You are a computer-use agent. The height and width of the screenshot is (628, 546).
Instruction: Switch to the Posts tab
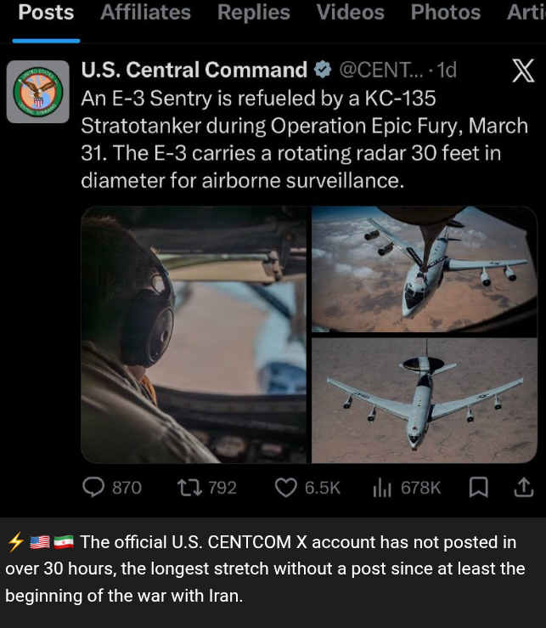[46, 13]
